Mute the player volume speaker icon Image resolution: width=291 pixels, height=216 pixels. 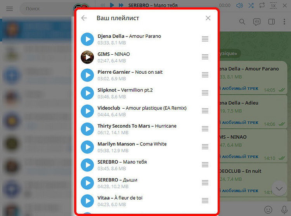point(240,5)
